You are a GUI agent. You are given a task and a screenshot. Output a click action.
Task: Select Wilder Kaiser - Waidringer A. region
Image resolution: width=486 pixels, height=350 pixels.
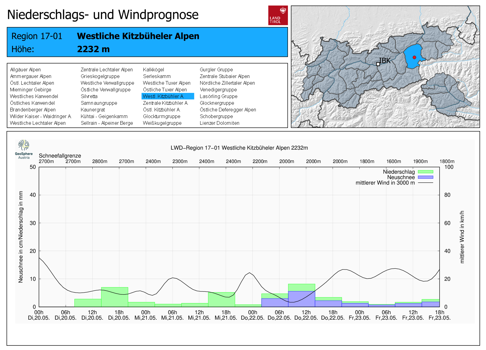coord(41,117)
